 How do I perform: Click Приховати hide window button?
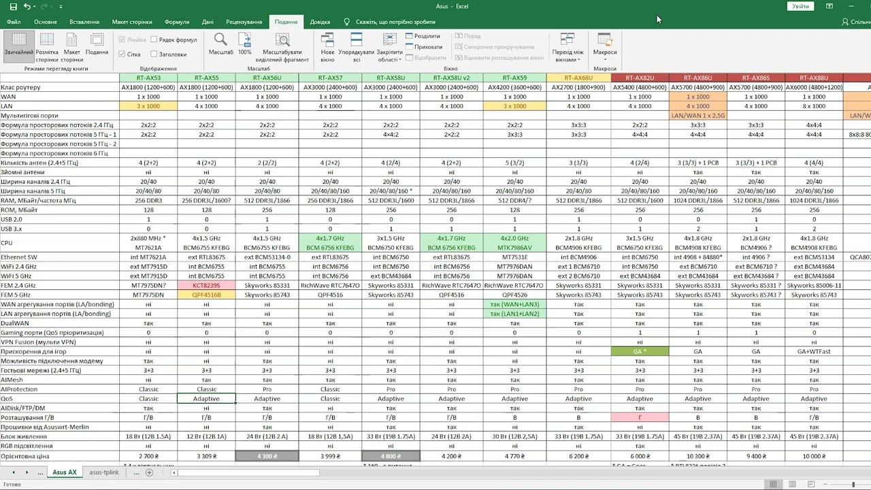point(424,47)
